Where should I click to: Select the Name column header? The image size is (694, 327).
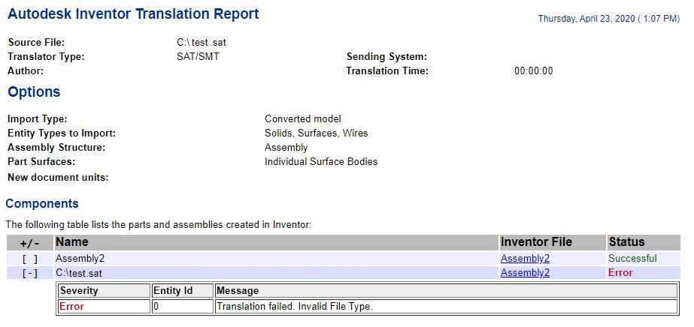(276, 242)
